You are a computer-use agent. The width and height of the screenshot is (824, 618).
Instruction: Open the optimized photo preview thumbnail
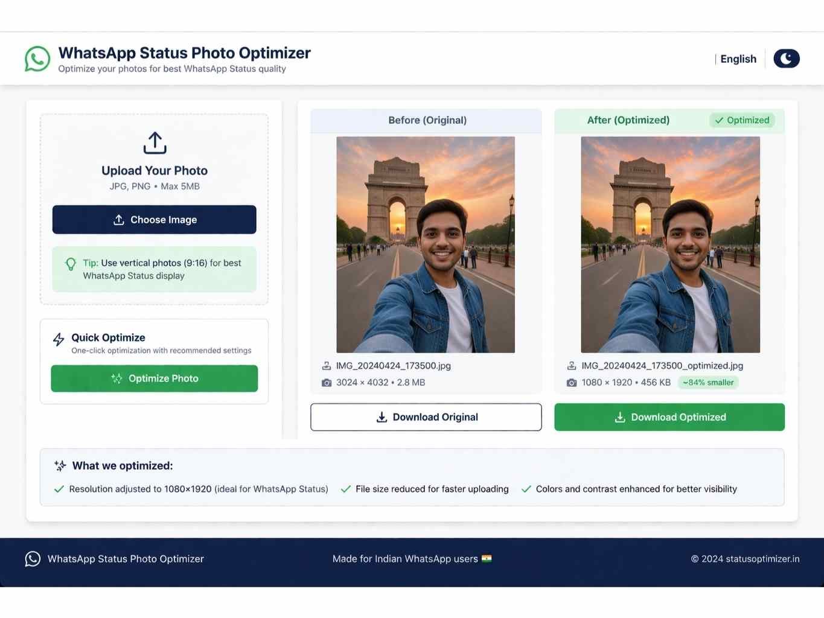click(x=670, y=244)
